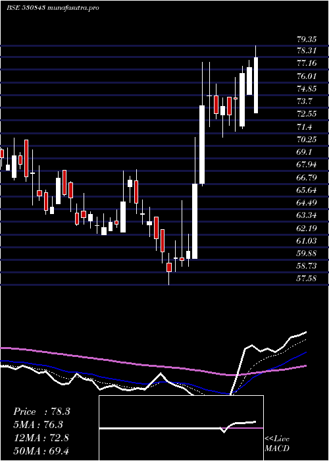Click the 50MA : 69.4 readout

pos(41,450)
